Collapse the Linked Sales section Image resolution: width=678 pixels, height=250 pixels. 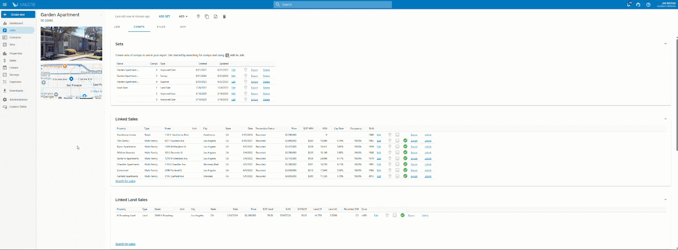point(665,119)
